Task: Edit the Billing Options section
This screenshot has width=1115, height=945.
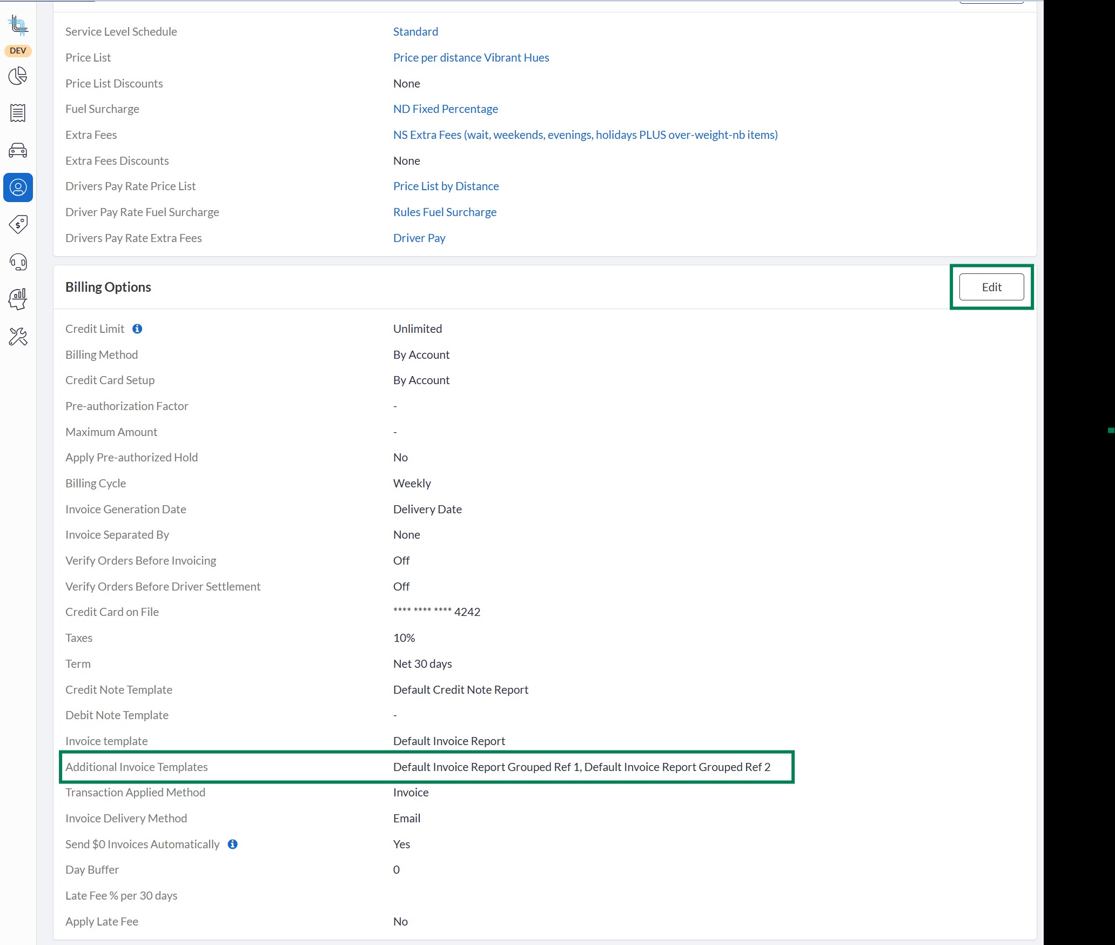Action: [x=991, y=287]
